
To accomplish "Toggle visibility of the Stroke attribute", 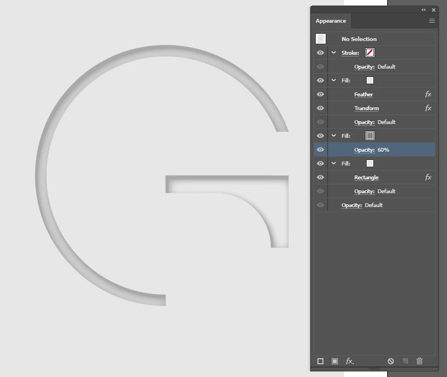I will (320, 53).
